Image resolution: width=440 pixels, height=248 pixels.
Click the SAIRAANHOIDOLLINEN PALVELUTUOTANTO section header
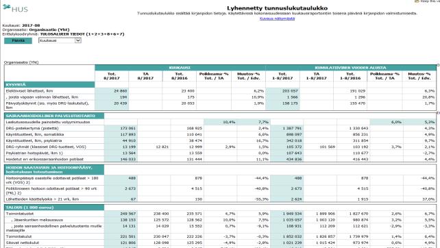point(54,116)
